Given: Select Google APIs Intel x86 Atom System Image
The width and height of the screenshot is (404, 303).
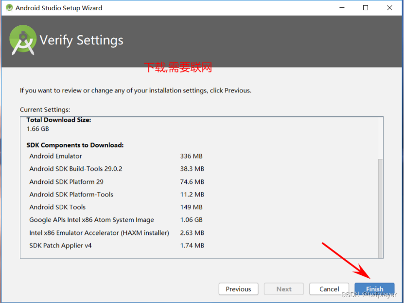Looking at the screenshot, I should coord(91,220).
